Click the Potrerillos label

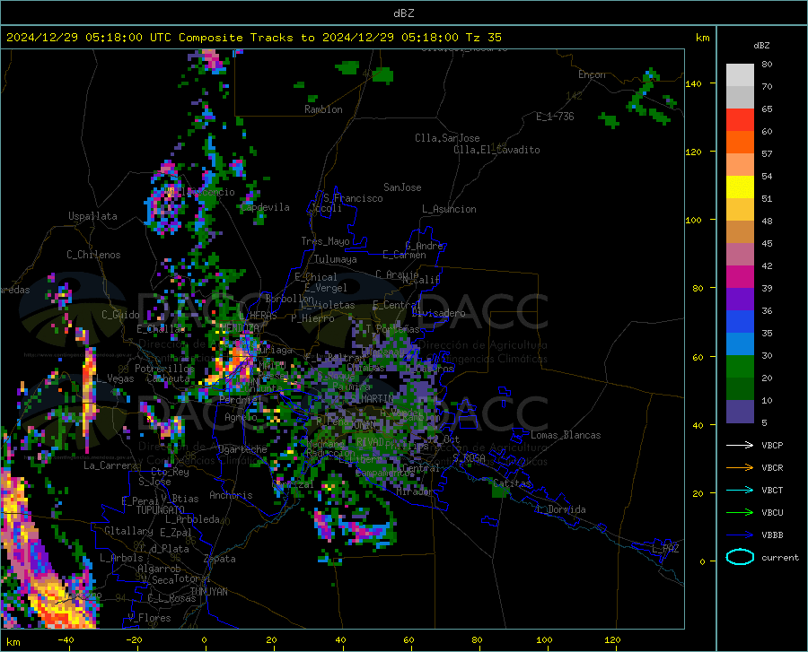[164, 369]
